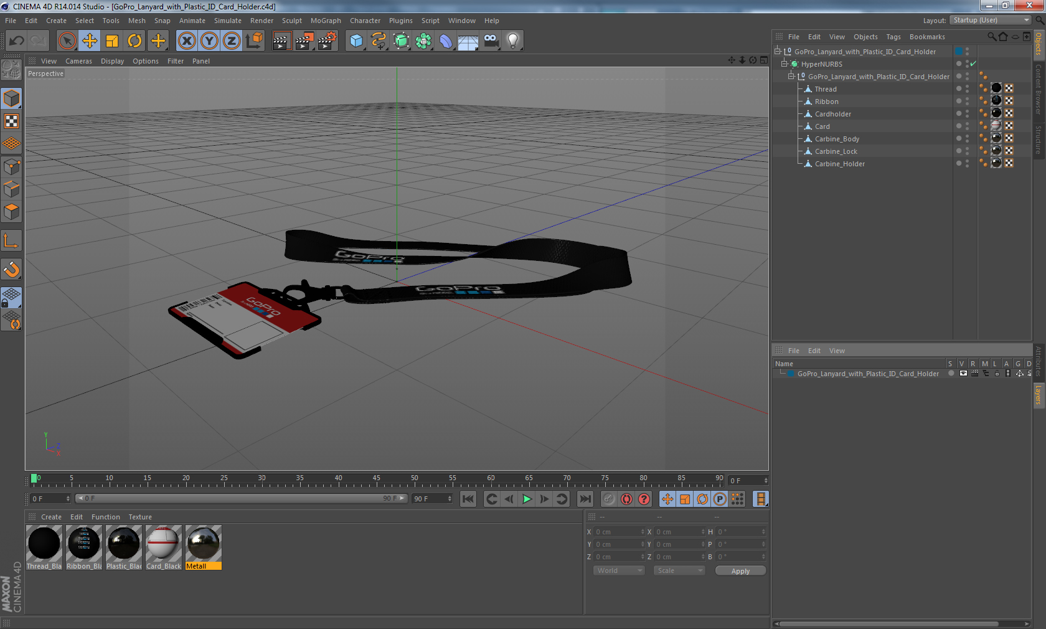Switch to Edges mode
This screenshot has width=1046, height=629.
(12, 189)
